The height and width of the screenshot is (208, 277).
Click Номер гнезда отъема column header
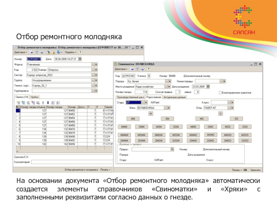(33, 107)
